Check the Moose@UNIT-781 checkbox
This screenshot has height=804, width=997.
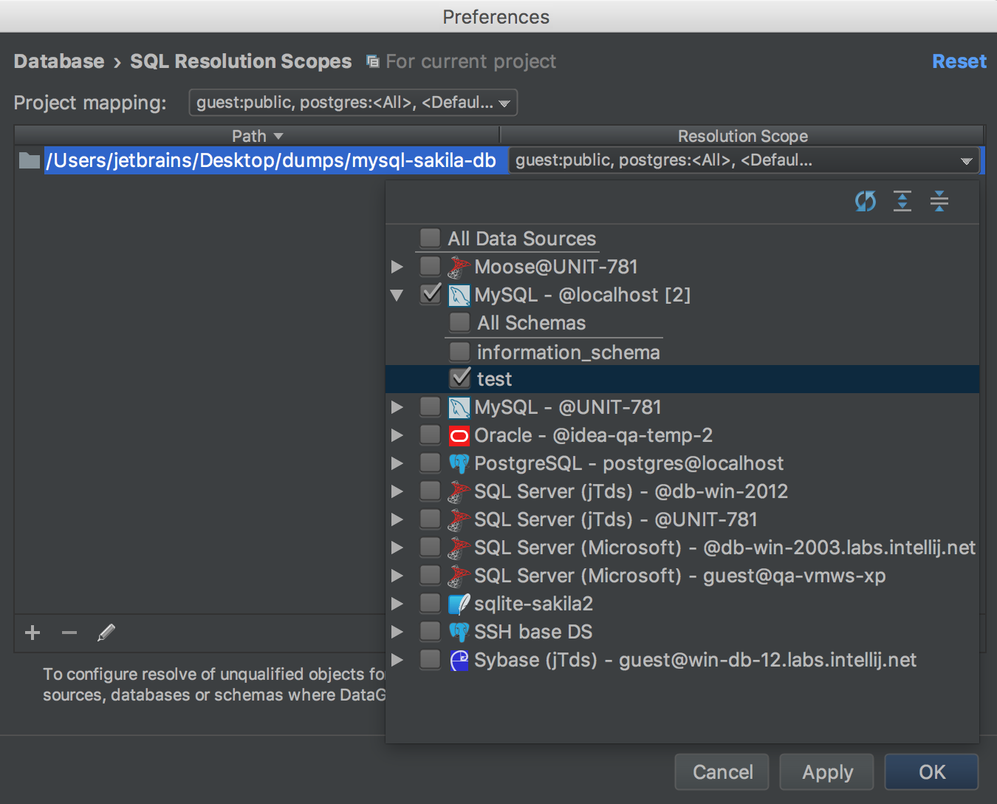coord(430,266)
